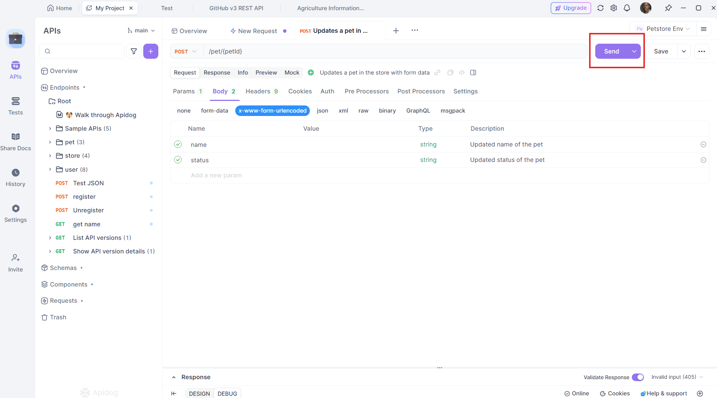The width and height of the screenshot is (717, 398).
Task: Switch to the Headers tab
Action: click(262, 91)
